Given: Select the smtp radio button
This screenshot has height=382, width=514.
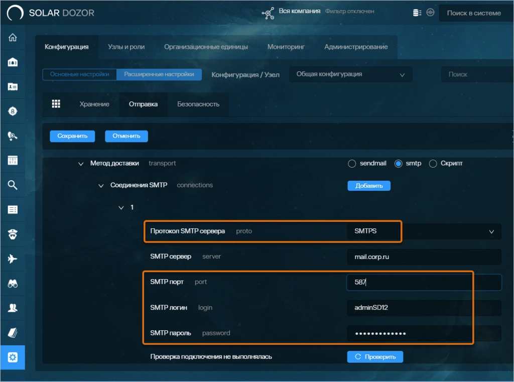Looking at the screenshot, I should pyautogui.click(x=399, y=164).
